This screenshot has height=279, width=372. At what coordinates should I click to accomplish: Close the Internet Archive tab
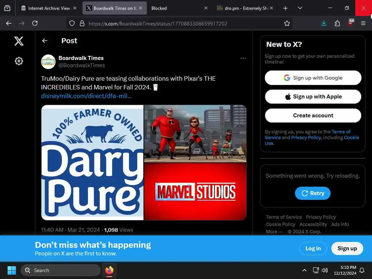pyautogui.click(x=75, y=8)
